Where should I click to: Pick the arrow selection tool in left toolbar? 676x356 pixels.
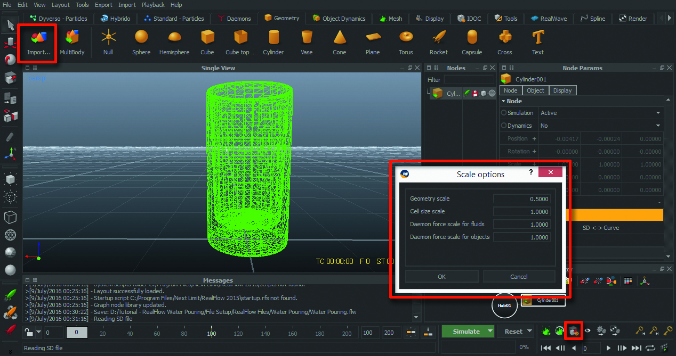(10, 24)
